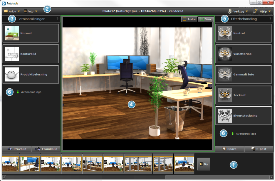Pick the Produktbelysning teapot preset
This screenshot has width=275, height=181.
coord(12,74)
